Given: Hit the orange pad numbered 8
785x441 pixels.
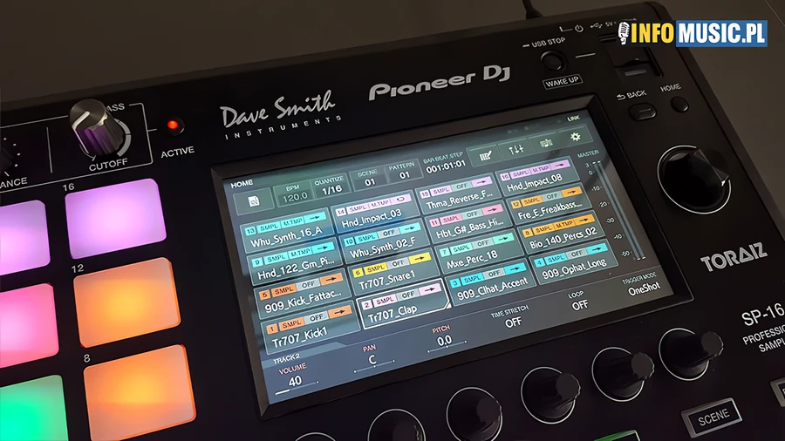Looking at the screenshot, I should point(140,392).
